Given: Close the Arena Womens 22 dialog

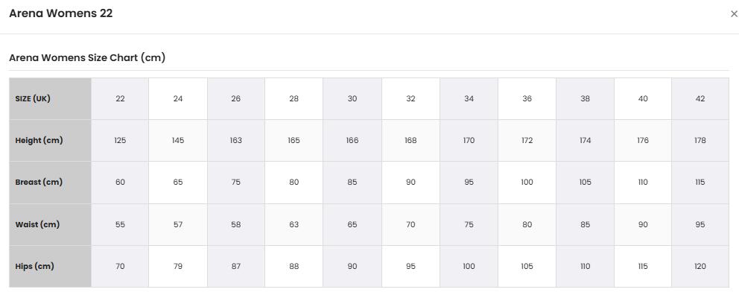Looking at the screenshot, I should 733,14.
